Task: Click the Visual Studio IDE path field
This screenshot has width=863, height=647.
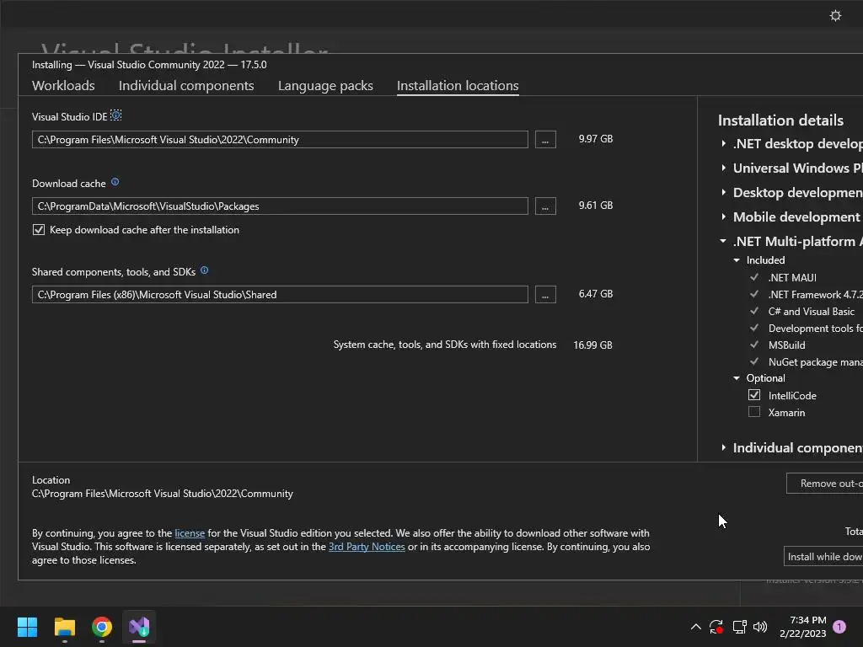Action: click(280, 140)
